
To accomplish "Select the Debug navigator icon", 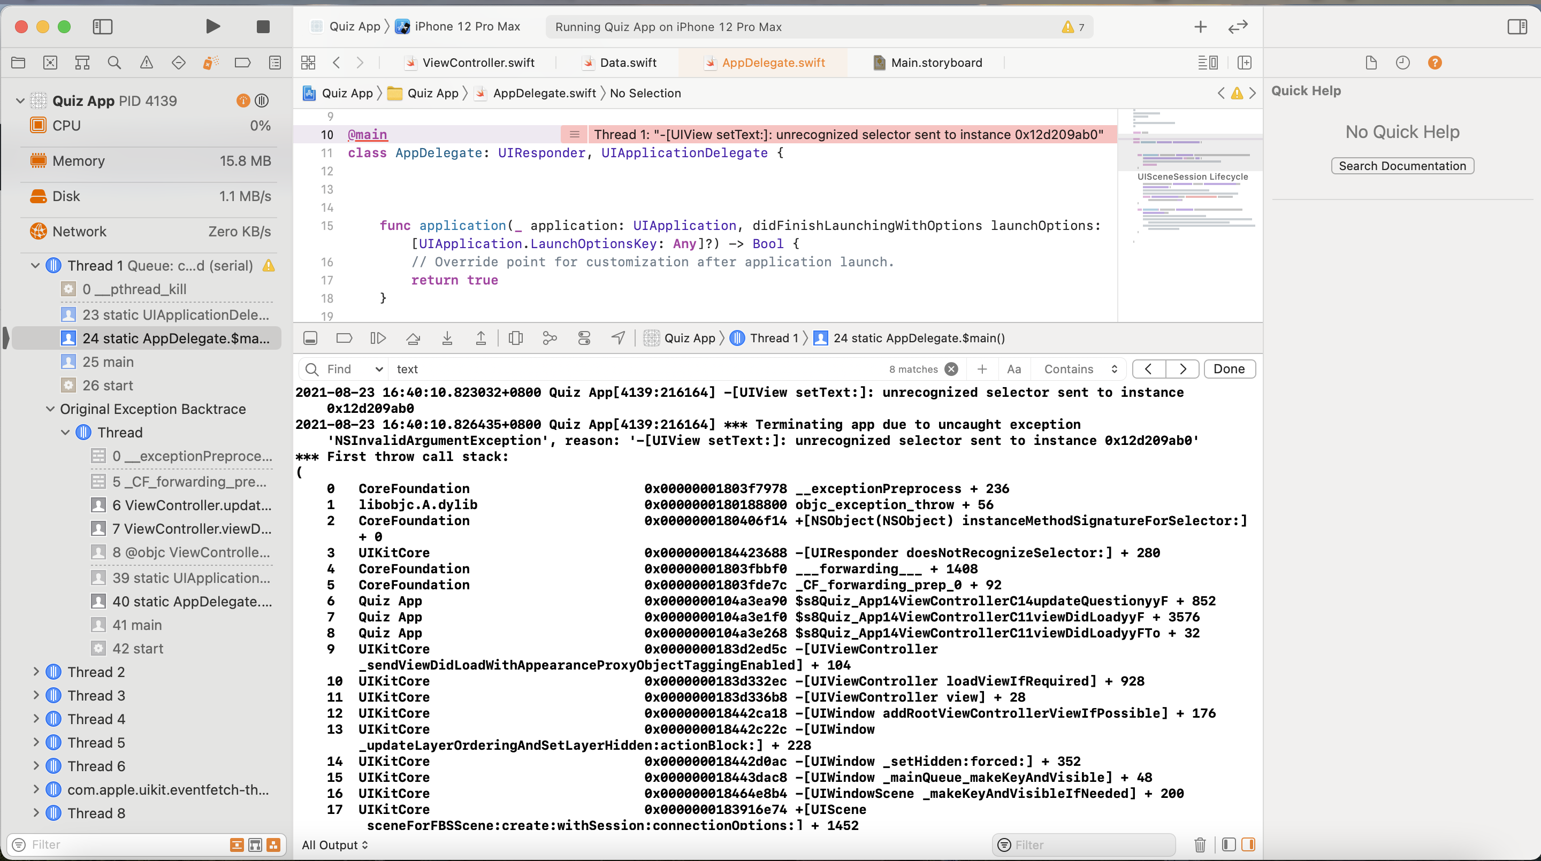I will click(x=211, y=62).
